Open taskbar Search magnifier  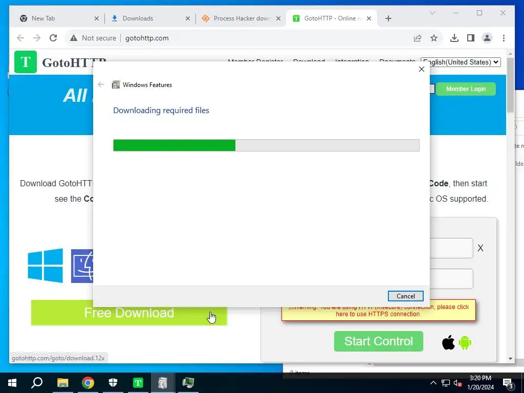37,383
